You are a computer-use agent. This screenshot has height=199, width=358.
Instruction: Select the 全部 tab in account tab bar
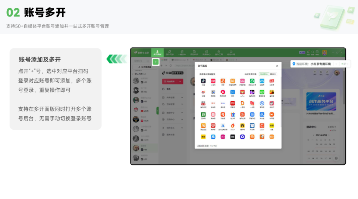pyautogui.click(x=164, y=60)
